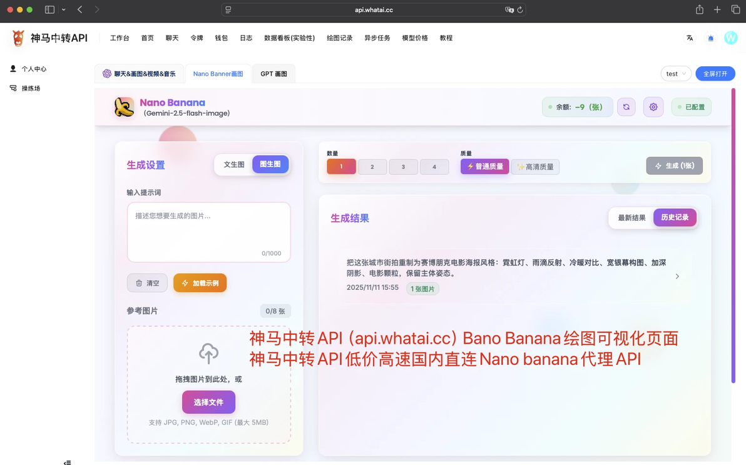
Task: Open the 首页 menu item
Action: coord(148,38)
